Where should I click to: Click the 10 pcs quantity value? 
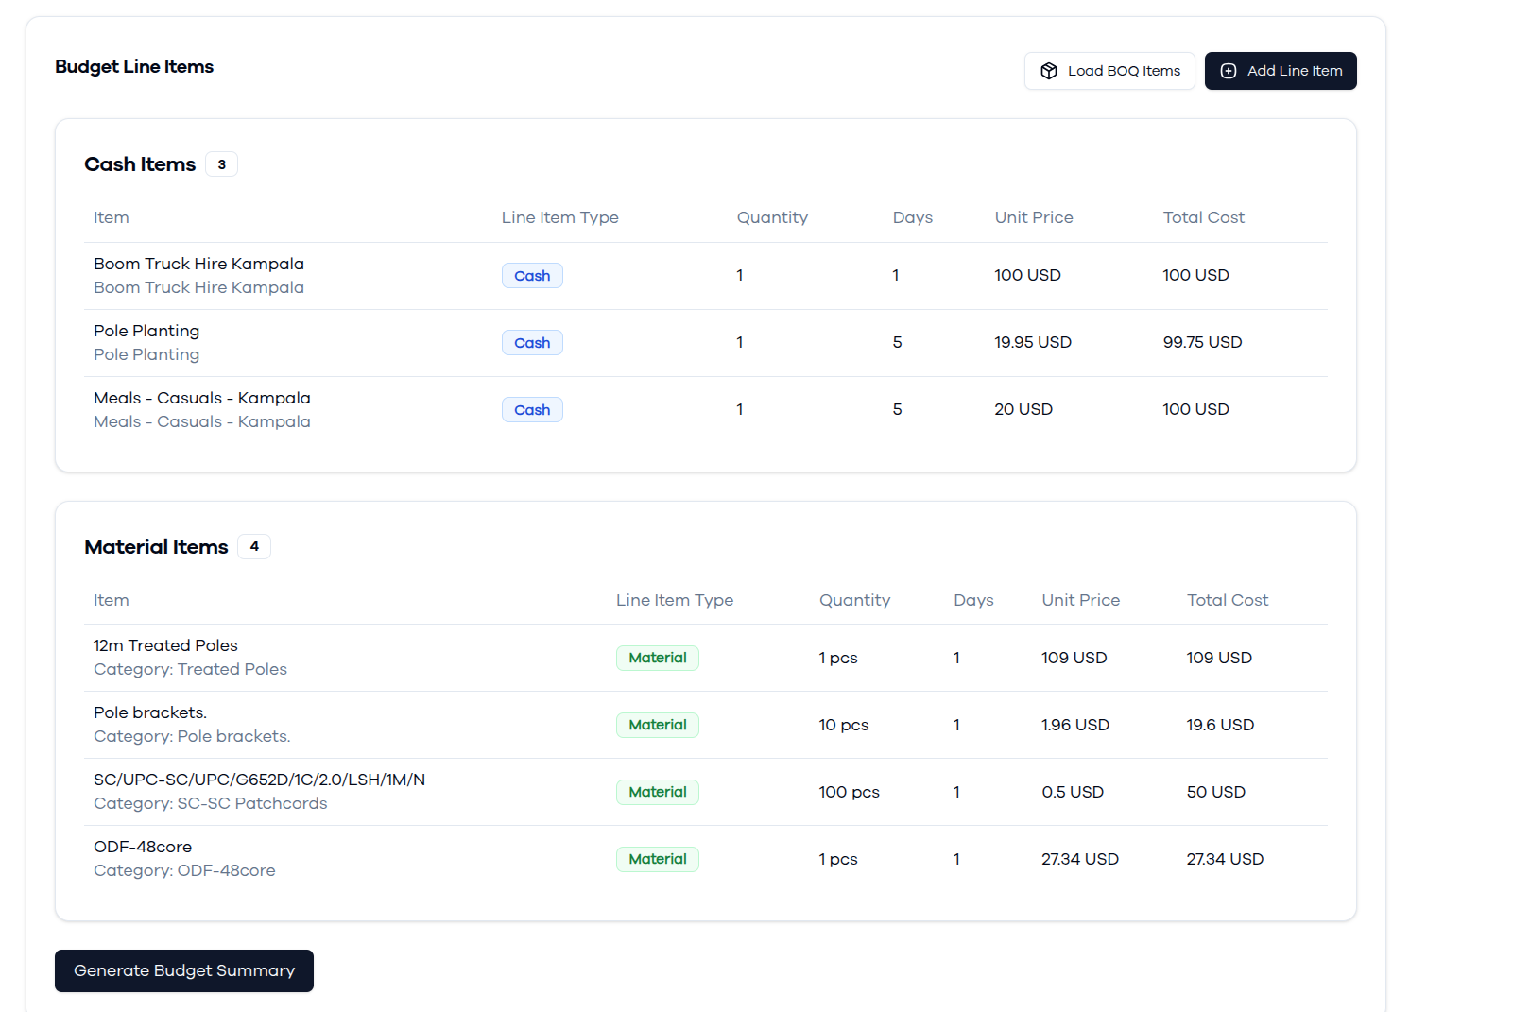pyautogui.click(x=844, y=725)
